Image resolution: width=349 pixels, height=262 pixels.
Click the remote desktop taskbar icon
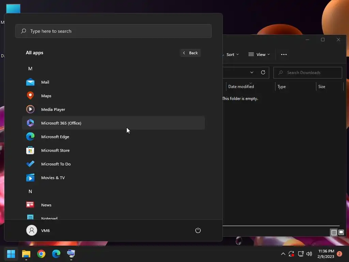(71, 254)
